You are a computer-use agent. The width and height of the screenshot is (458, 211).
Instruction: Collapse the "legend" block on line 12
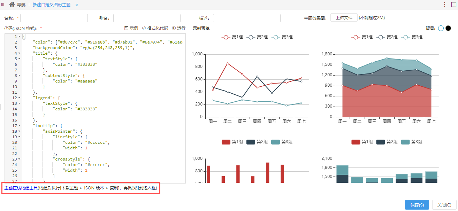click(19, 98)
